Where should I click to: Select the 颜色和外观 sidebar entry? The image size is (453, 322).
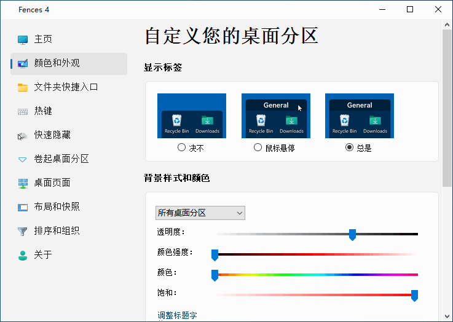coord(69,63)
